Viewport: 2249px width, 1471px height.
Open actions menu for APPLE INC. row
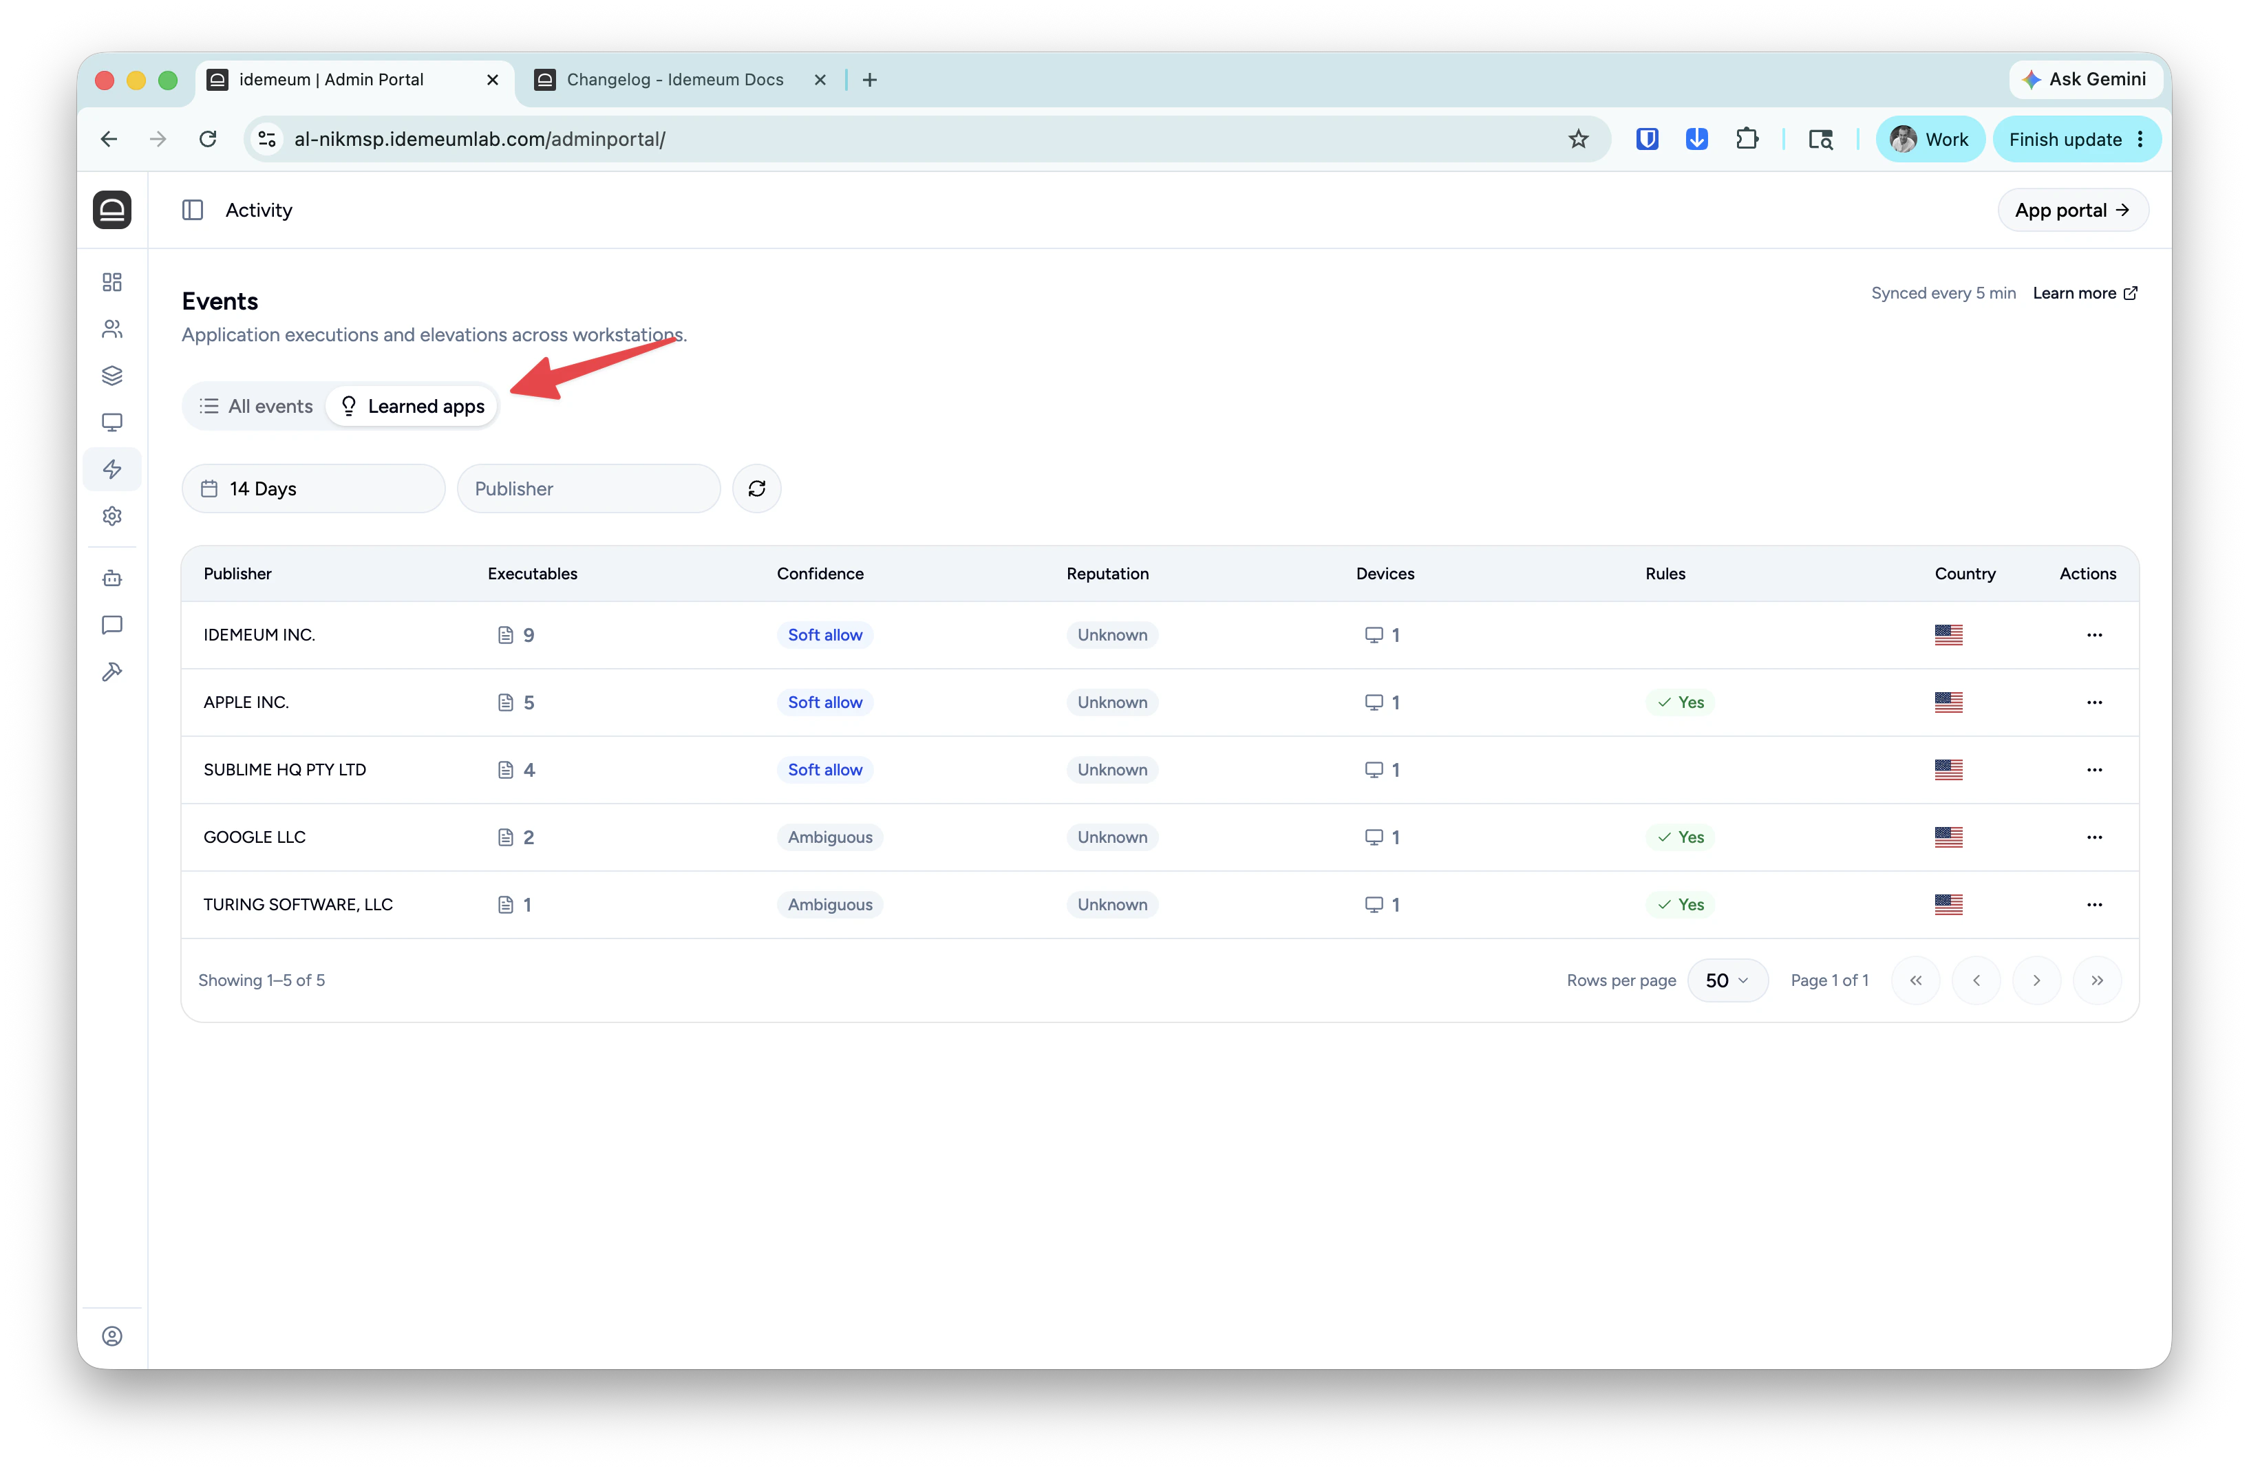[x=2094, y=702]
